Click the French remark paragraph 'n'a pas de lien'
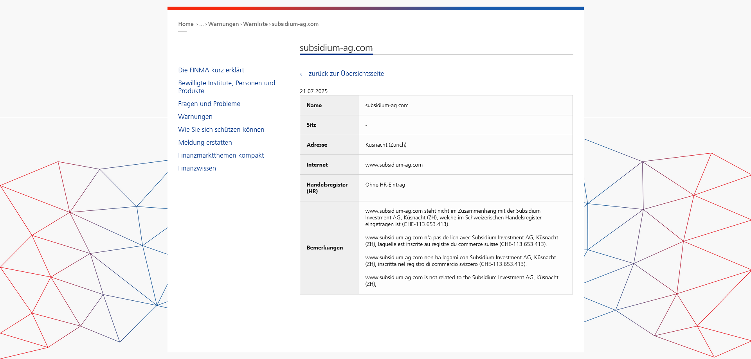 [x=462, y=241]
